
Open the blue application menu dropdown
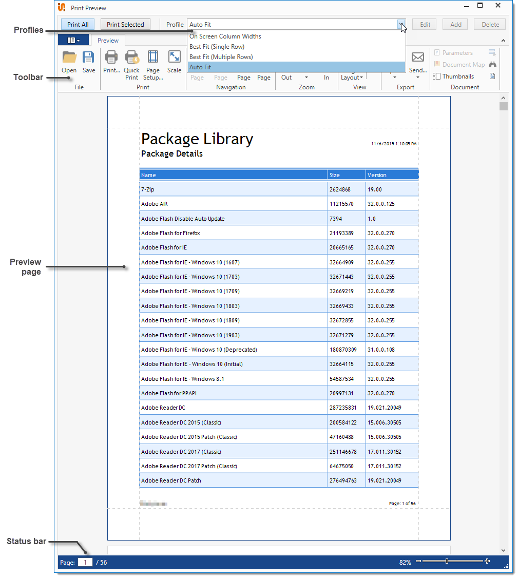pyautogui.click(x=73, y=40)
